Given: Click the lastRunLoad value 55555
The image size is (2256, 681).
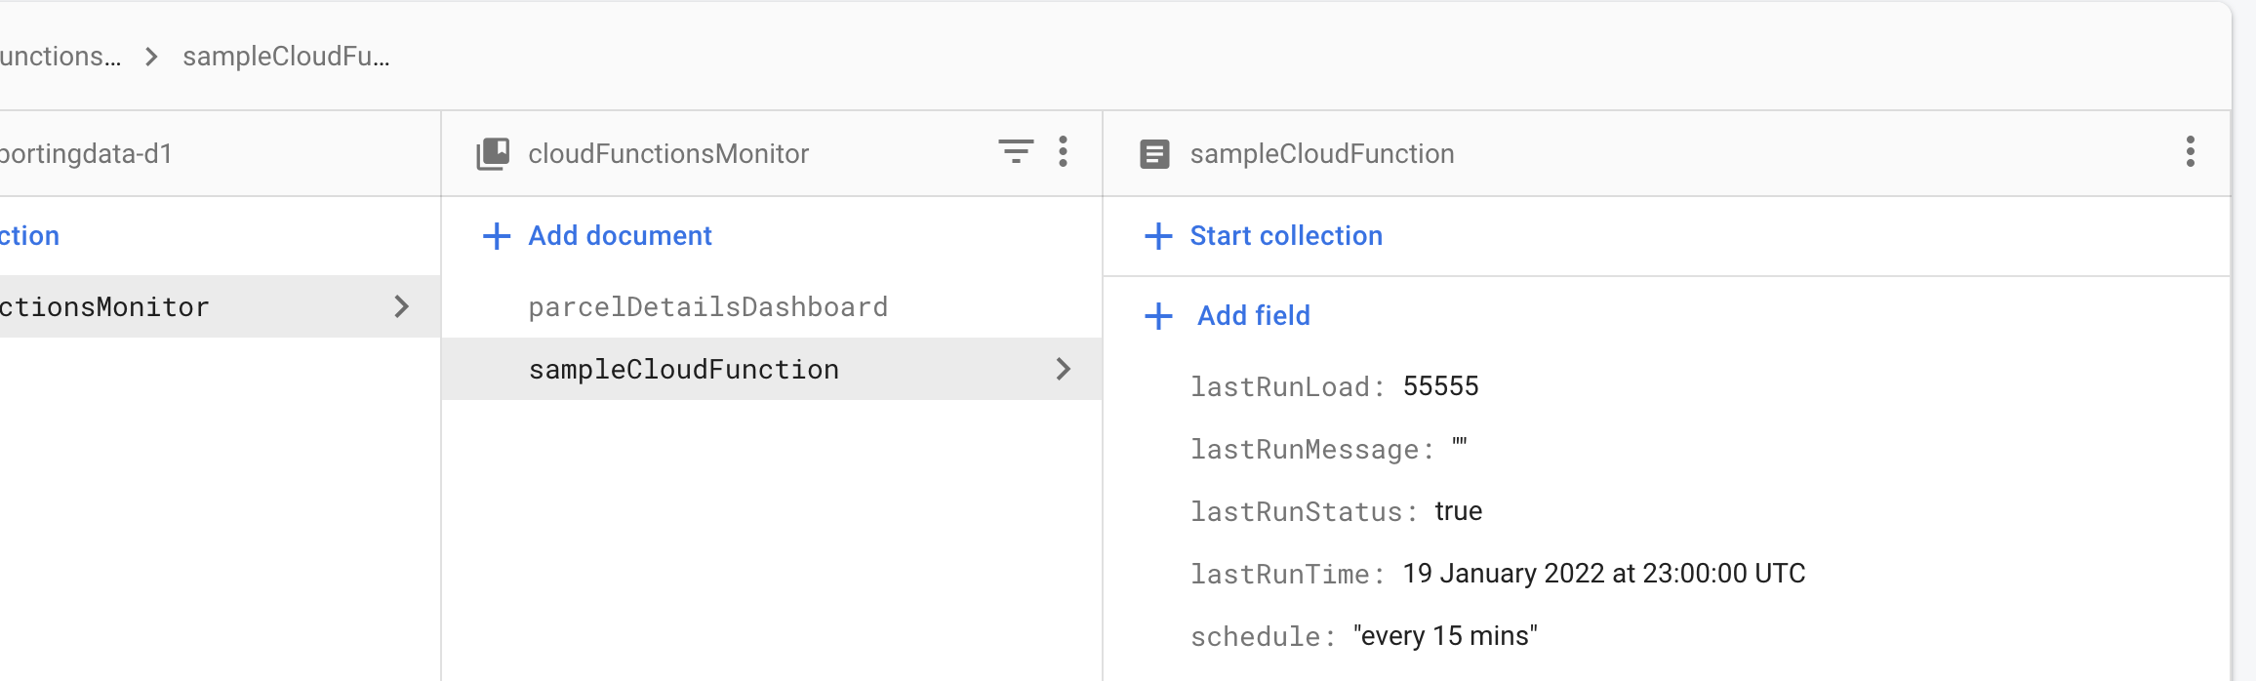Looking at the screenshot, I should click(1440, 386).
